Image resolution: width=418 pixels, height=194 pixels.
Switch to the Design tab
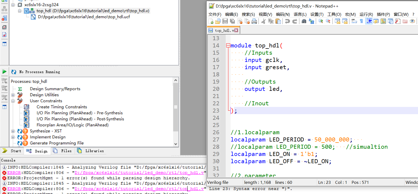click(37, 151)
